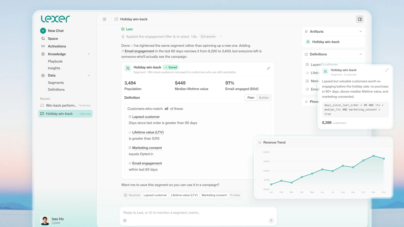The height and width of the screenshot is (227, 404).
Task: Switch definition view to Plain
Action: pos(251,98)
